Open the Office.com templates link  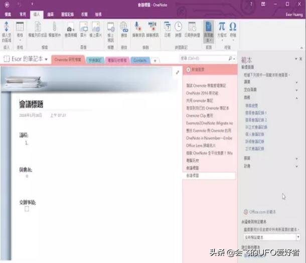click(x=262, y=212)
